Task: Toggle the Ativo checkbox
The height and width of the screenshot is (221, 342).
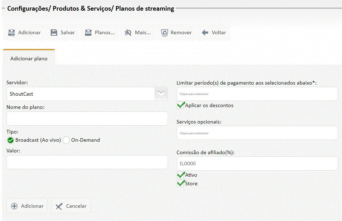Action: [181, 175]
